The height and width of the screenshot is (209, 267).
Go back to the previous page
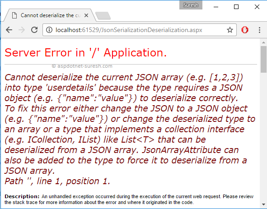click(x=9, y=30)
